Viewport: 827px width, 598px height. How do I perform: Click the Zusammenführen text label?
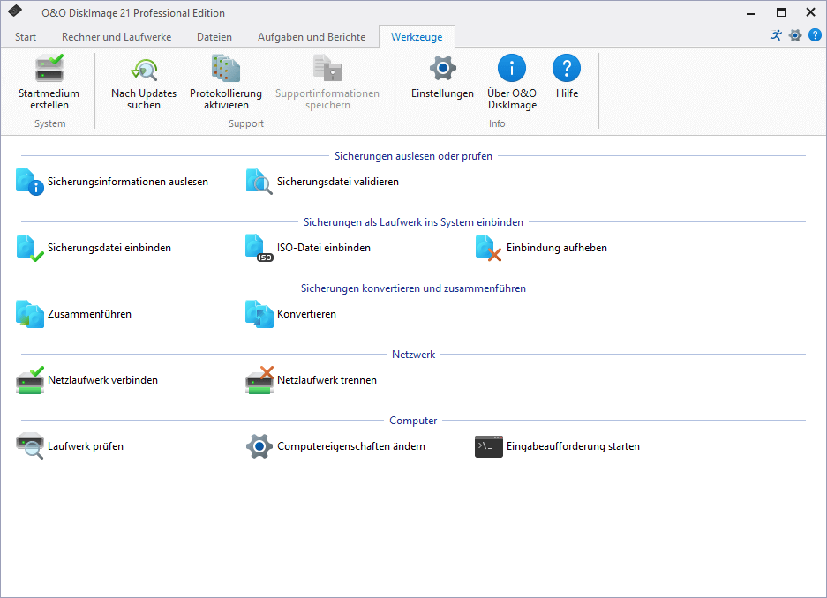(x=89, y=314)
